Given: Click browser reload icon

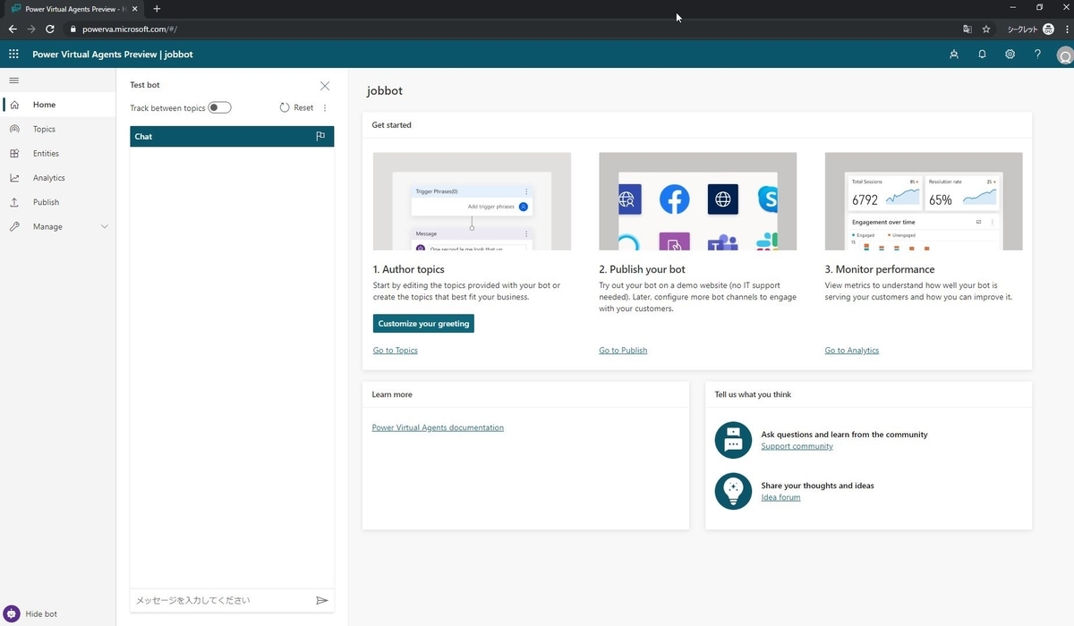Looking at the screenshot, I should click(x=50, y=29).
